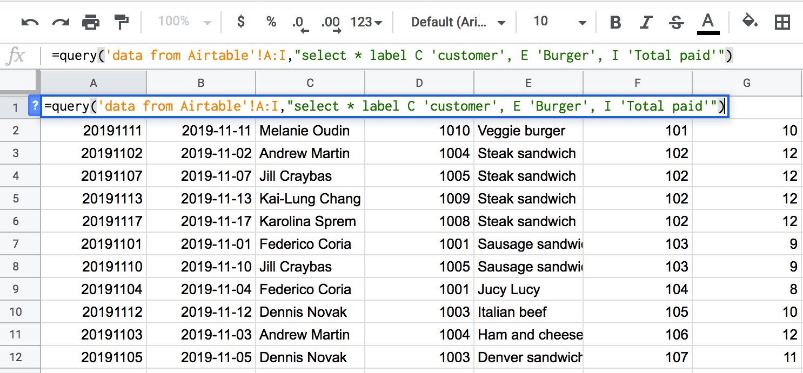The image size is (803, 373).
Task: Toggle italic formatting
Action: (645, 22)
